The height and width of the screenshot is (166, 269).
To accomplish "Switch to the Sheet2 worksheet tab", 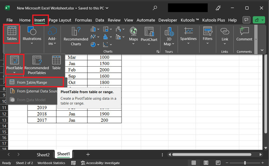I will (x=43, y=154).
